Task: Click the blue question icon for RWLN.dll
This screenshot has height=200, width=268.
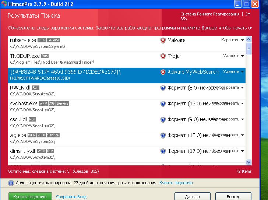Action: (x=163, y=88)
